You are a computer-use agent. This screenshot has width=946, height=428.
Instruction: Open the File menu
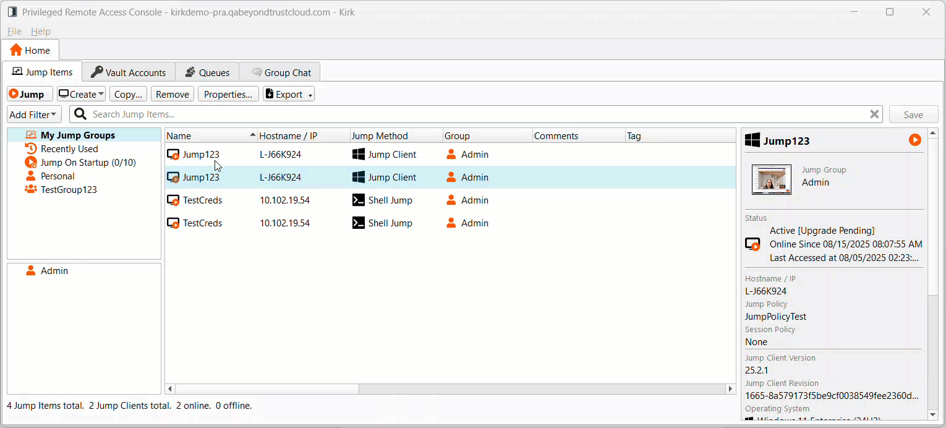pos(14,31)
